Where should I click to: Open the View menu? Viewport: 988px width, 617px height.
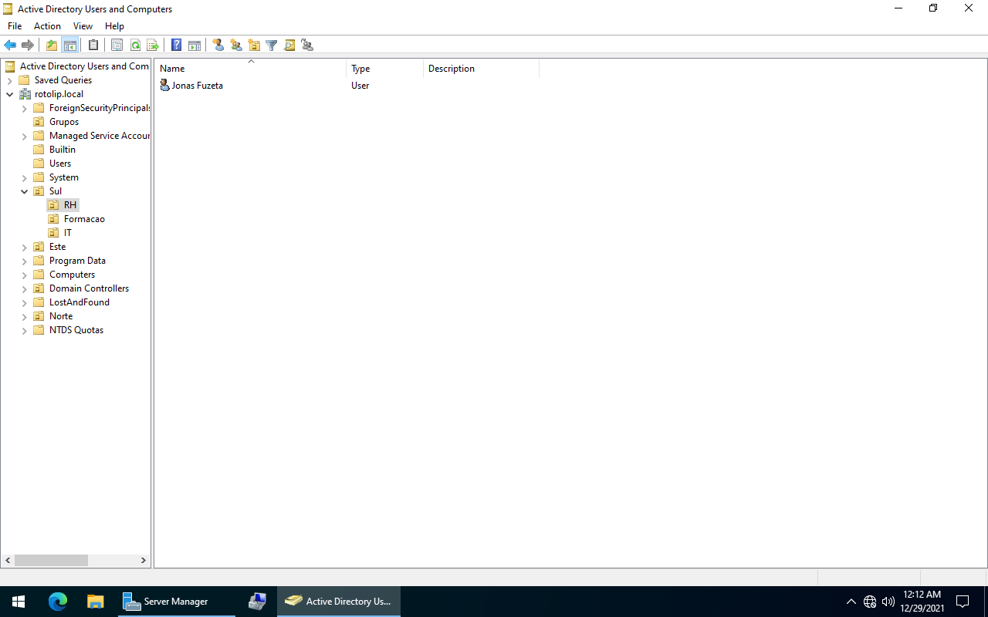pyautogui.click(x=83, y=26)
